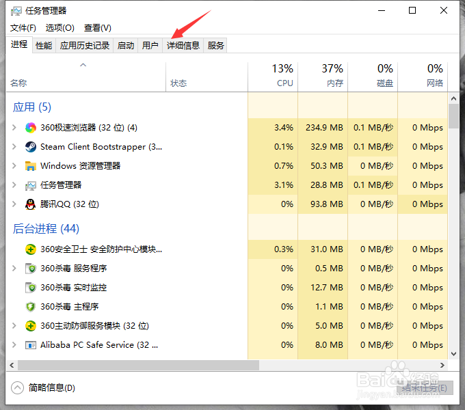Click the Windows 资源管理器 folder icon
Image resolution: width=465 pixels, height=410 pixels.
coord(31,166)
